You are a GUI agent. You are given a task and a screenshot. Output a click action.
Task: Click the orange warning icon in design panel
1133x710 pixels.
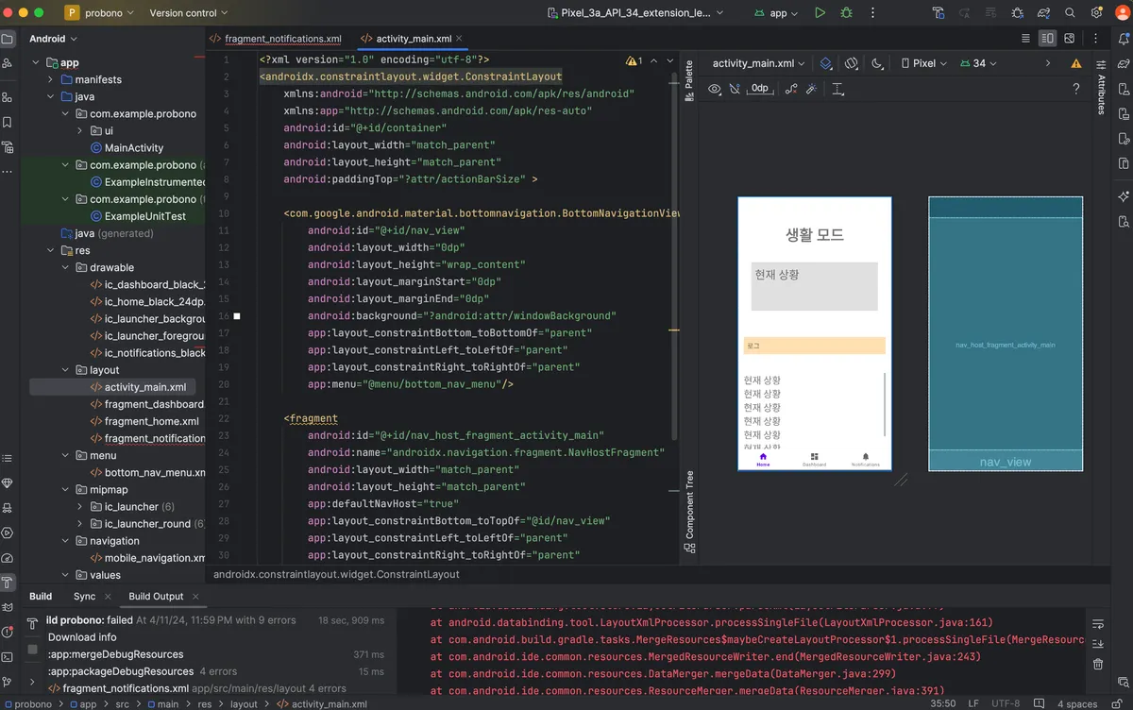1076,63
